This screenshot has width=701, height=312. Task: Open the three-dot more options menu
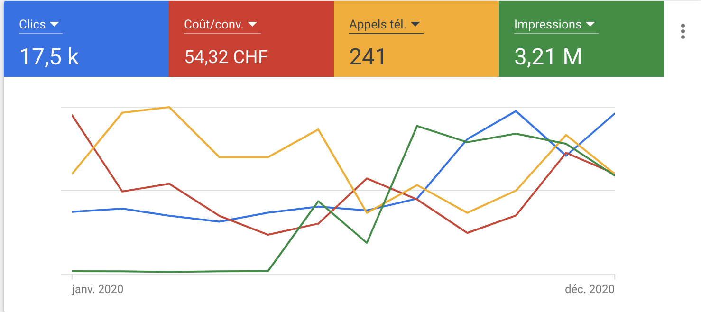(683, 31)
